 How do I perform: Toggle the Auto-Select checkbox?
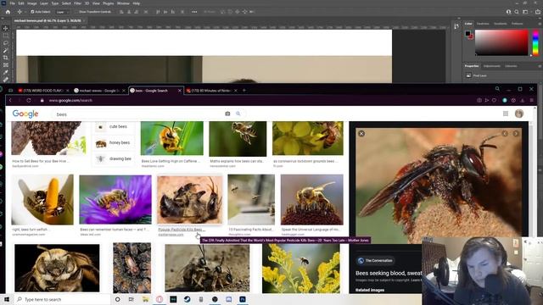click(32, 12)
